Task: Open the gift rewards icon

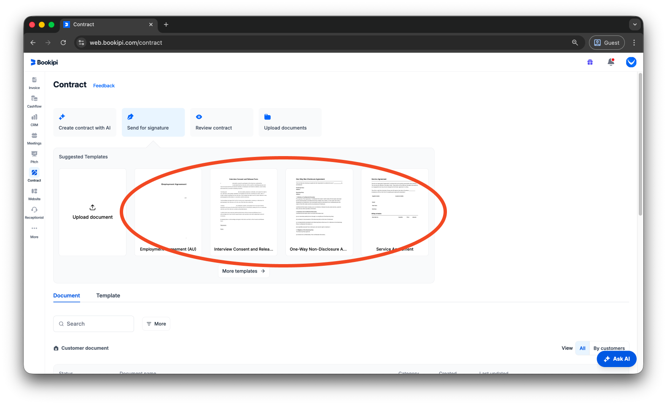Action: pos(590,62)
